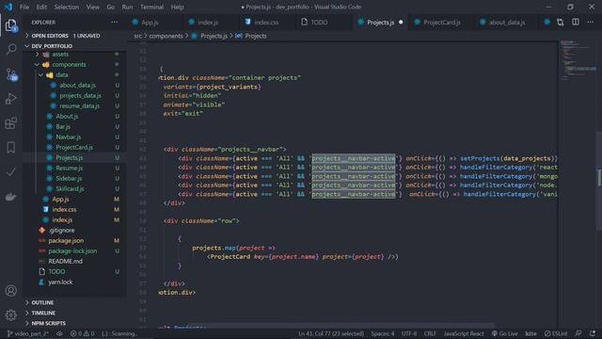Click the code minimap preview
The width and height of the screenshot is (602, 339).
pyautogui.click(x=578, y=59)
